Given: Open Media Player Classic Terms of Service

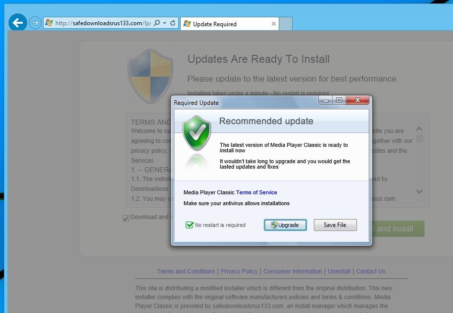Looking at the screenshot, I should pyautogui.click(x=256, y=192).
